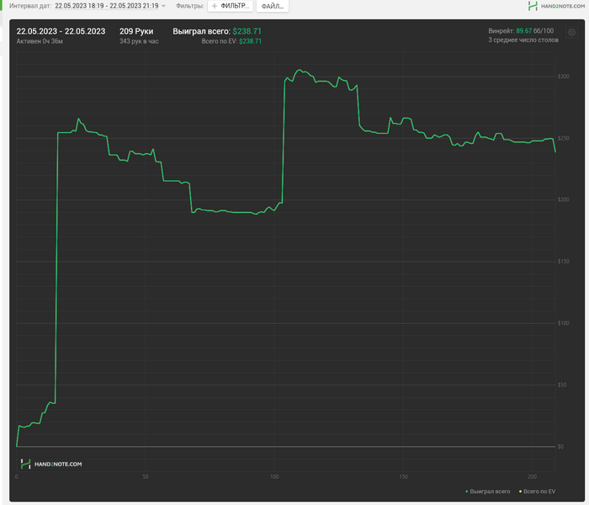Click the $300 y-axis label
The image size is (589, 505).
(x=563, y=77)
